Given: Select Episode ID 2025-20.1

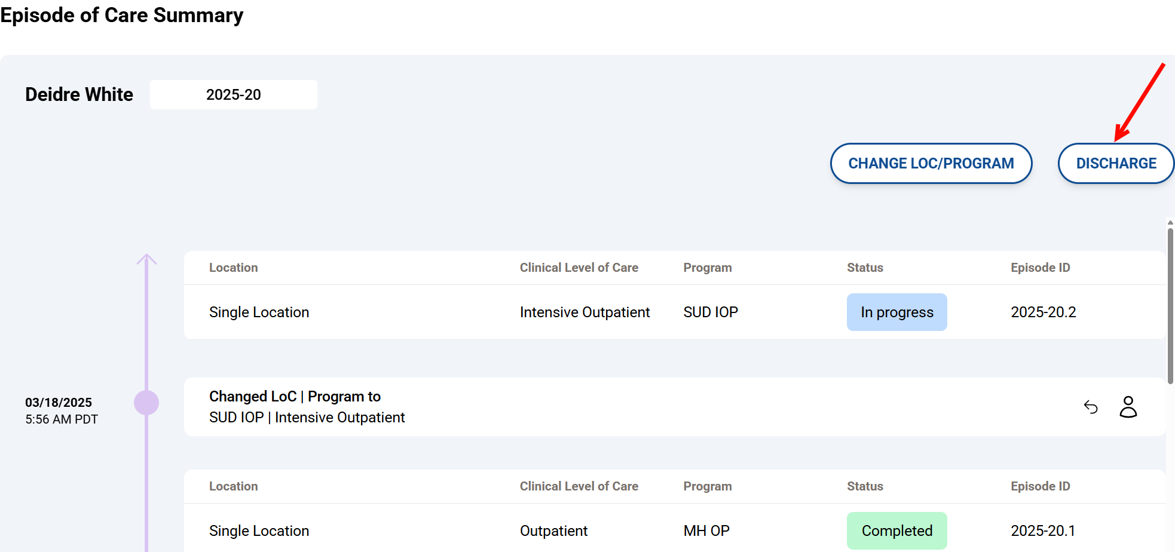Looking at the screenshot, I should click(1043, 530).
